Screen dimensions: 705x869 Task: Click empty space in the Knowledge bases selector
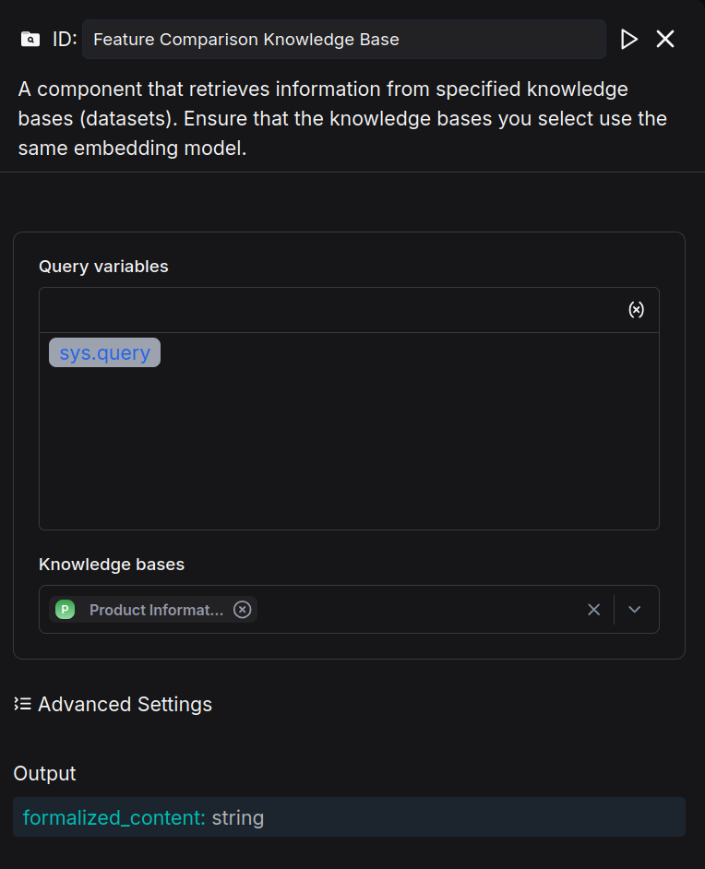tap(415, 610)
